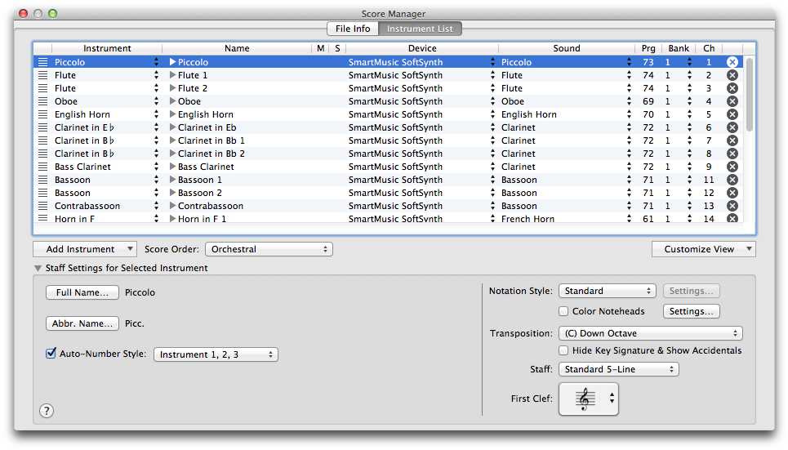Delete Bassoon 1 row via X icon
Screen dimensions: 788x450
point(732,180)
